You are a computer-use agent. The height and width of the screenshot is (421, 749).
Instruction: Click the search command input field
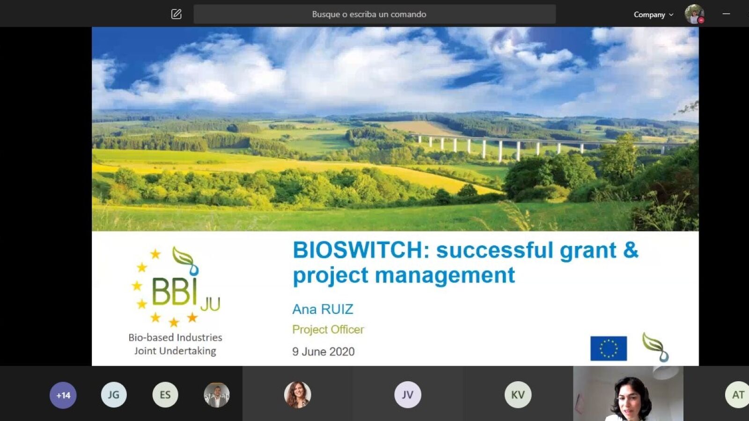(374, 14)
